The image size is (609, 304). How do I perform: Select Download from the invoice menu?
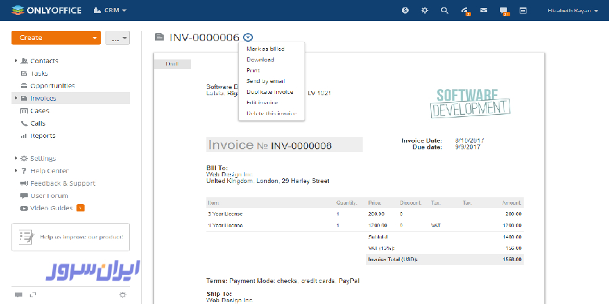(260, 59)
